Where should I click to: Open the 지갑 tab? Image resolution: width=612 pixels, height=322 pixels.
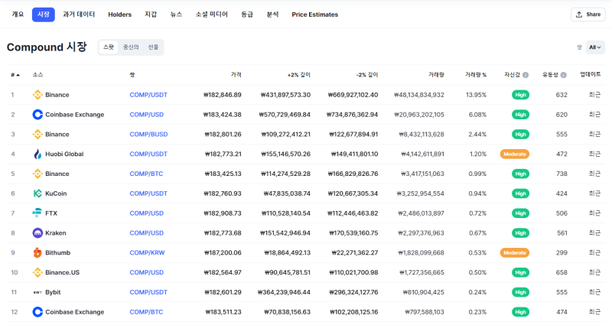coord(151,15)
